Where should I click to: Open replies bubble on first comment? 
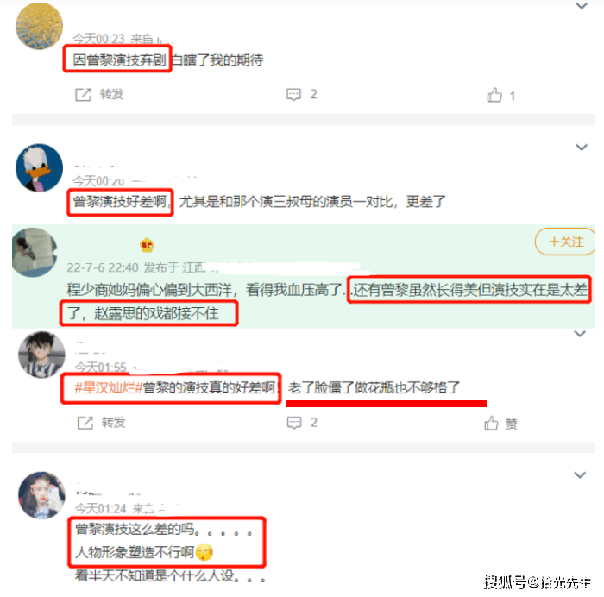tap(293, 94)
